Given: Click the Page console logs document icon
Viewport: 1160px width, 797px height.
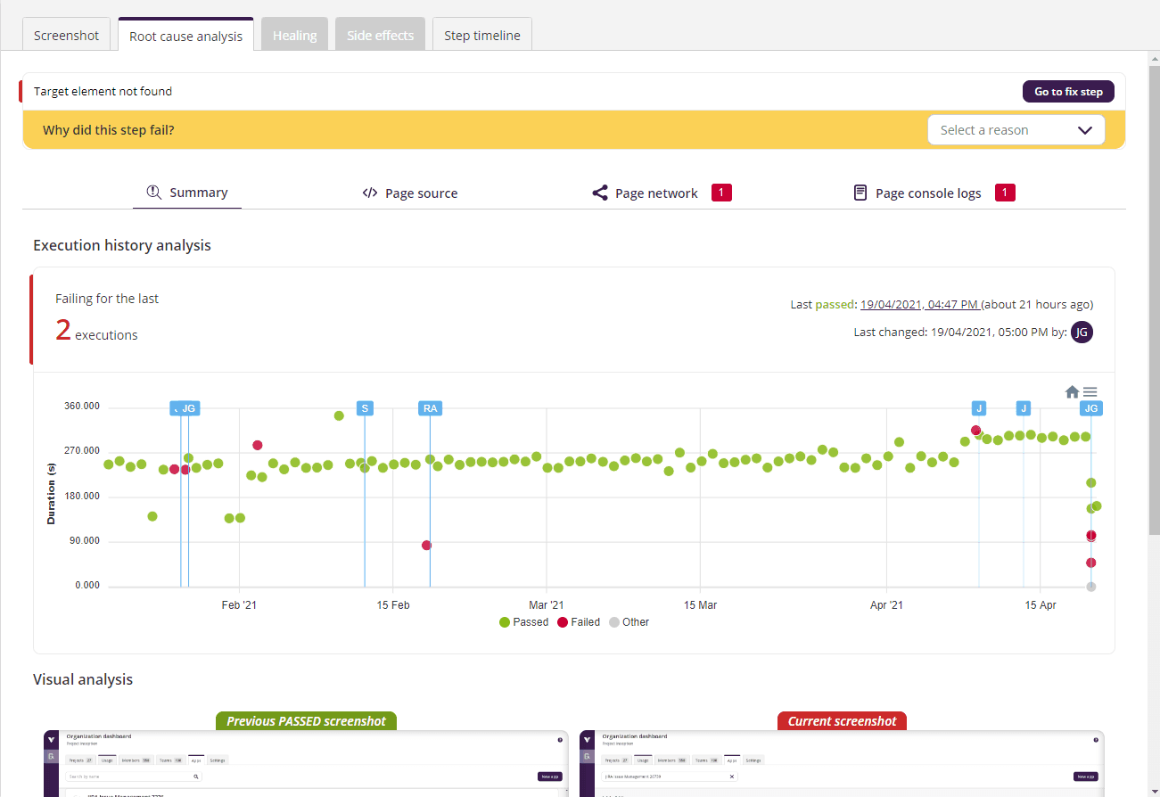Looking at the screenshot, I should tap(860, 193).
